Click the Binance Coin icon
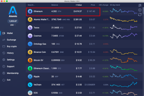The height and width of the screenshot is (96, 144). pos(30,52)
